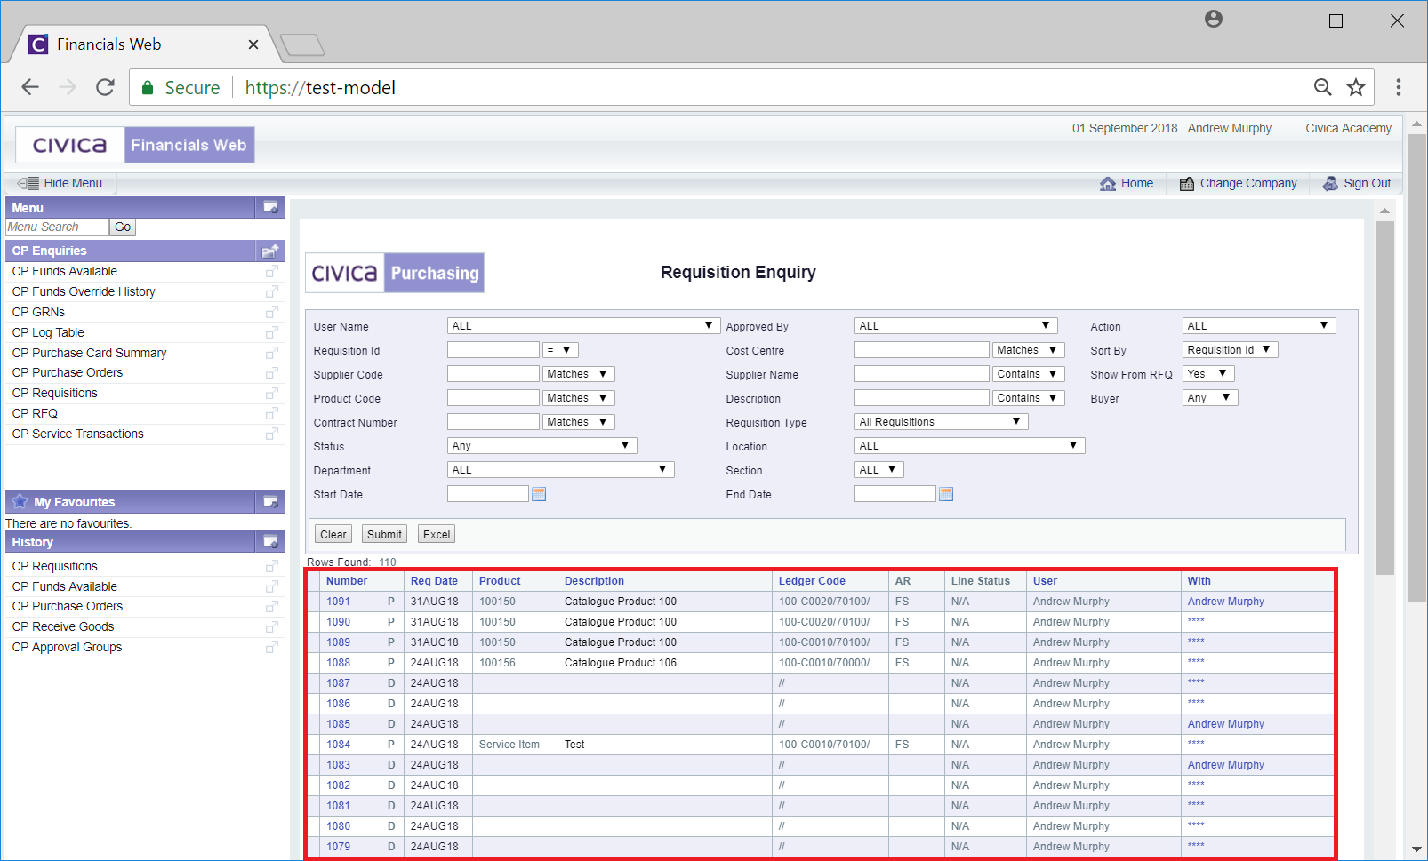Open the Department dropdown
This screenshot has height=861, width=1428.
tap(561, 470)
